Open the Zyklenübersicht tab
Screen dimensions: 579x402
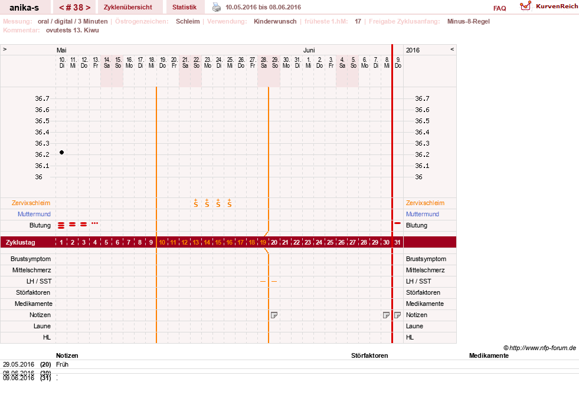[x=127, y=7]
